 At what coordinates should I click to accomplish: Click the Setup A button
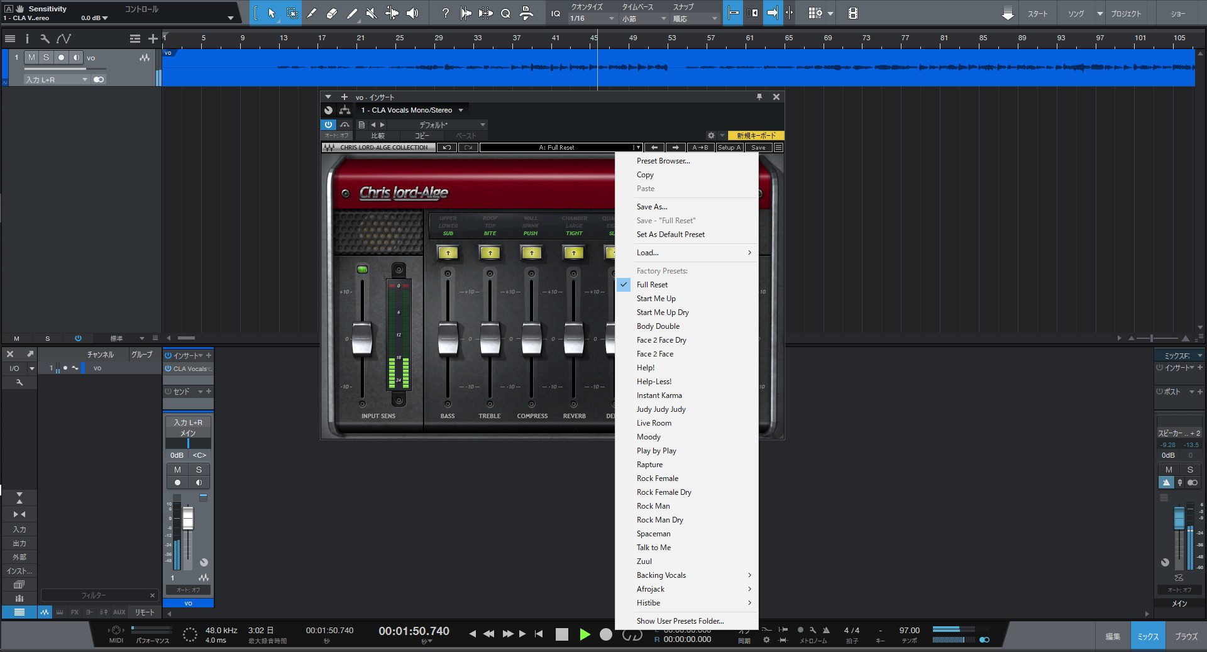click(x=729, y=148)
